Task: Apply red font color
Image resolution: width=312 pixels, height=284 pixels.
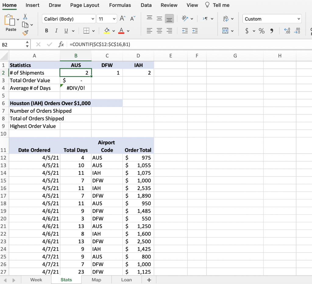Action: (121, 31)
